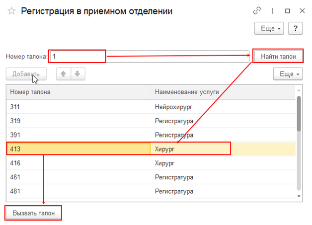Click scrollbar down arrow in table
Image resolution: width=312 pixels, height=225 pixels.
[x=299, y=196]
